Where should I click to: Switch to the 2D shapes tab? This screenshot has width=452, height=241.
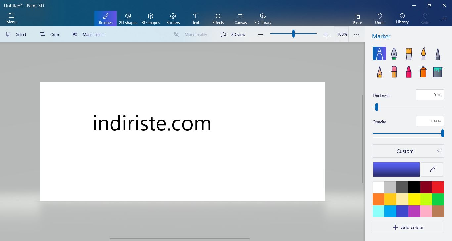coord(128,19)
